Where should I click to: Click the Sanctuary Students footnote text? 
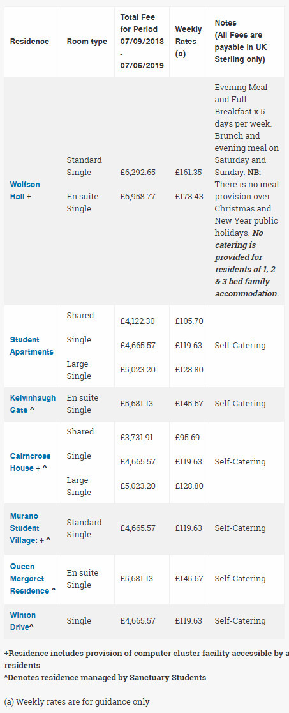pos(105,677)
